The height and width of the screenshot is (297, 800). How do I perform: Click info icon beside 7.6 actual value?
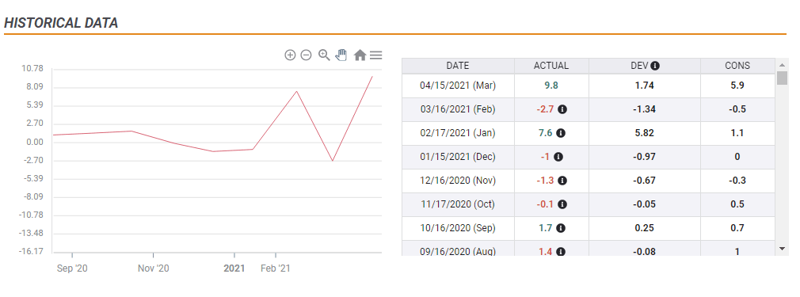[561, 133]
